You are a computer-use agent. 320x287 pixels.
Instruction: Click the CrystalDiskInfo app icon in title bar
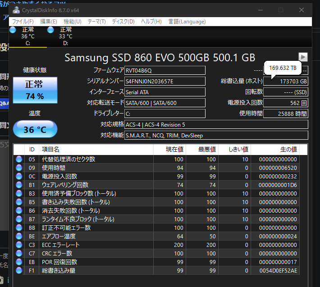click(x=16, y=10)
